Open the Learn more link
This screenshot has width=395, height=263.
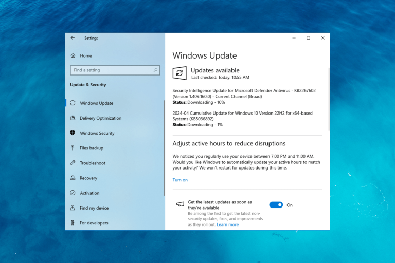click(227, 224)
